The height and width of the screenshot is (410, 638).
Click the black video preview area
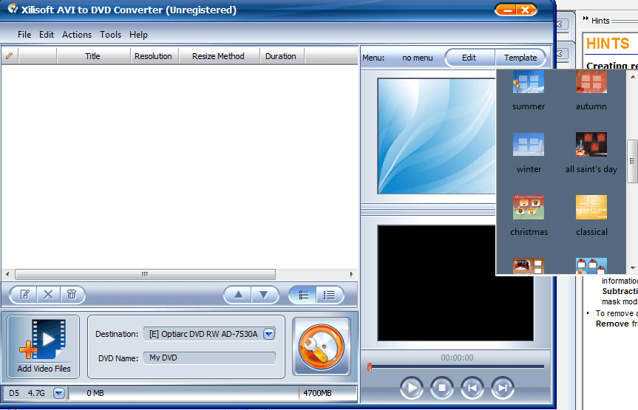click(455, 283)
